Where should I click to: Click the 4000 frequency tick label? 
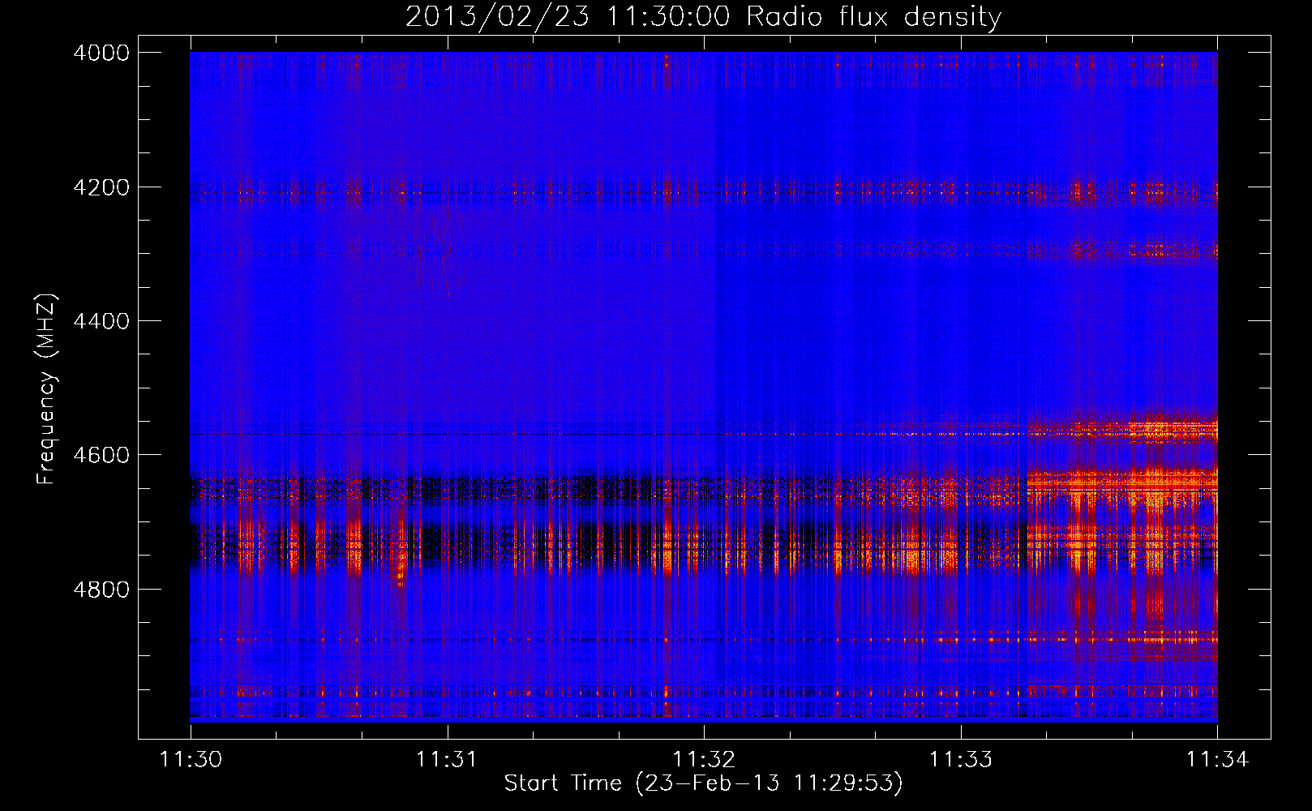101,53
